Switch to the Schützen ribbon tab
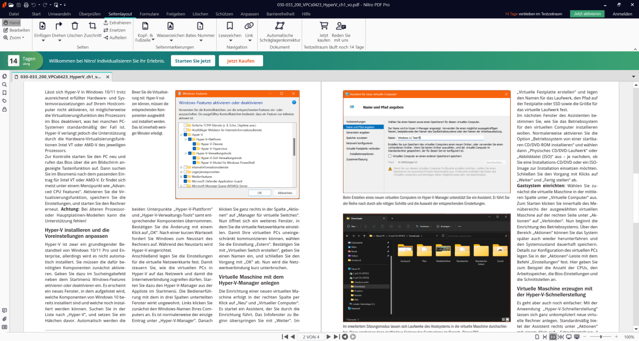 [225, 14]
